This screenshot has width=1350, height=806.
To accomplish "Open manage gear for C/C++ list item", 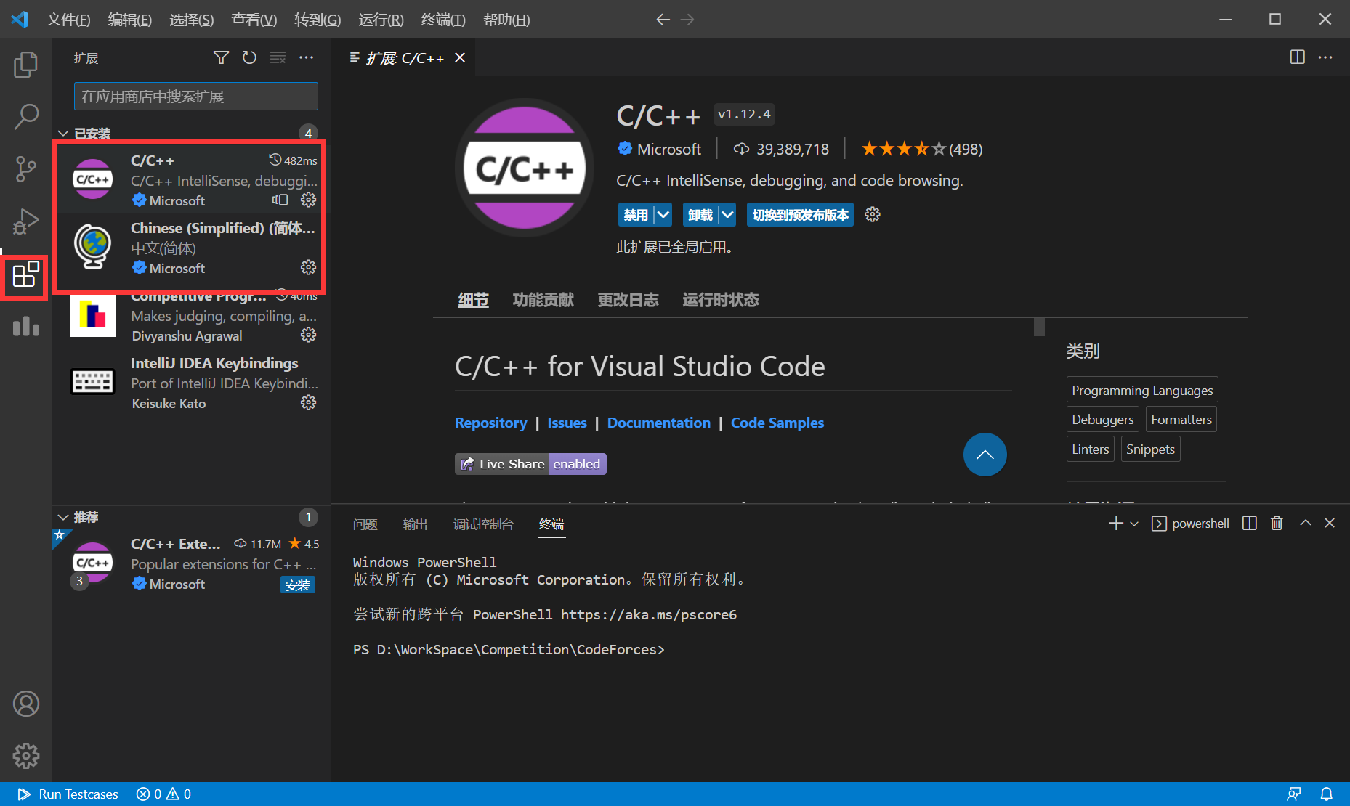I will pos(309,200).
